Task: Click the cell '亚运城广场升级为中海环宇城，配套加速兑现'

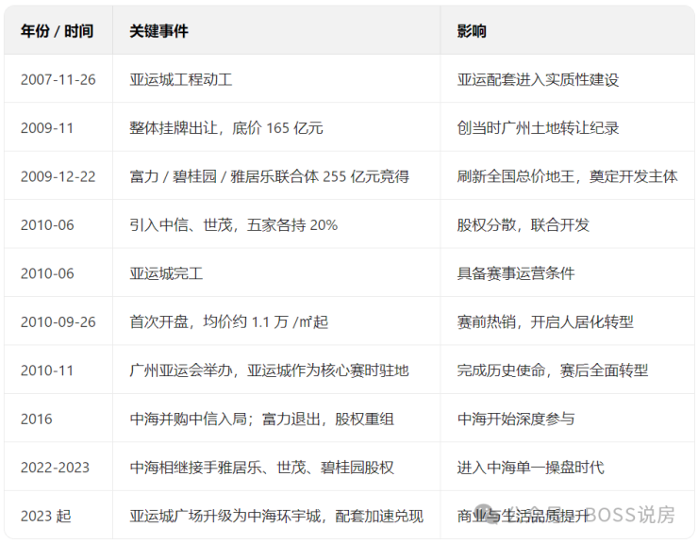Action: click(x=276, y=517)
